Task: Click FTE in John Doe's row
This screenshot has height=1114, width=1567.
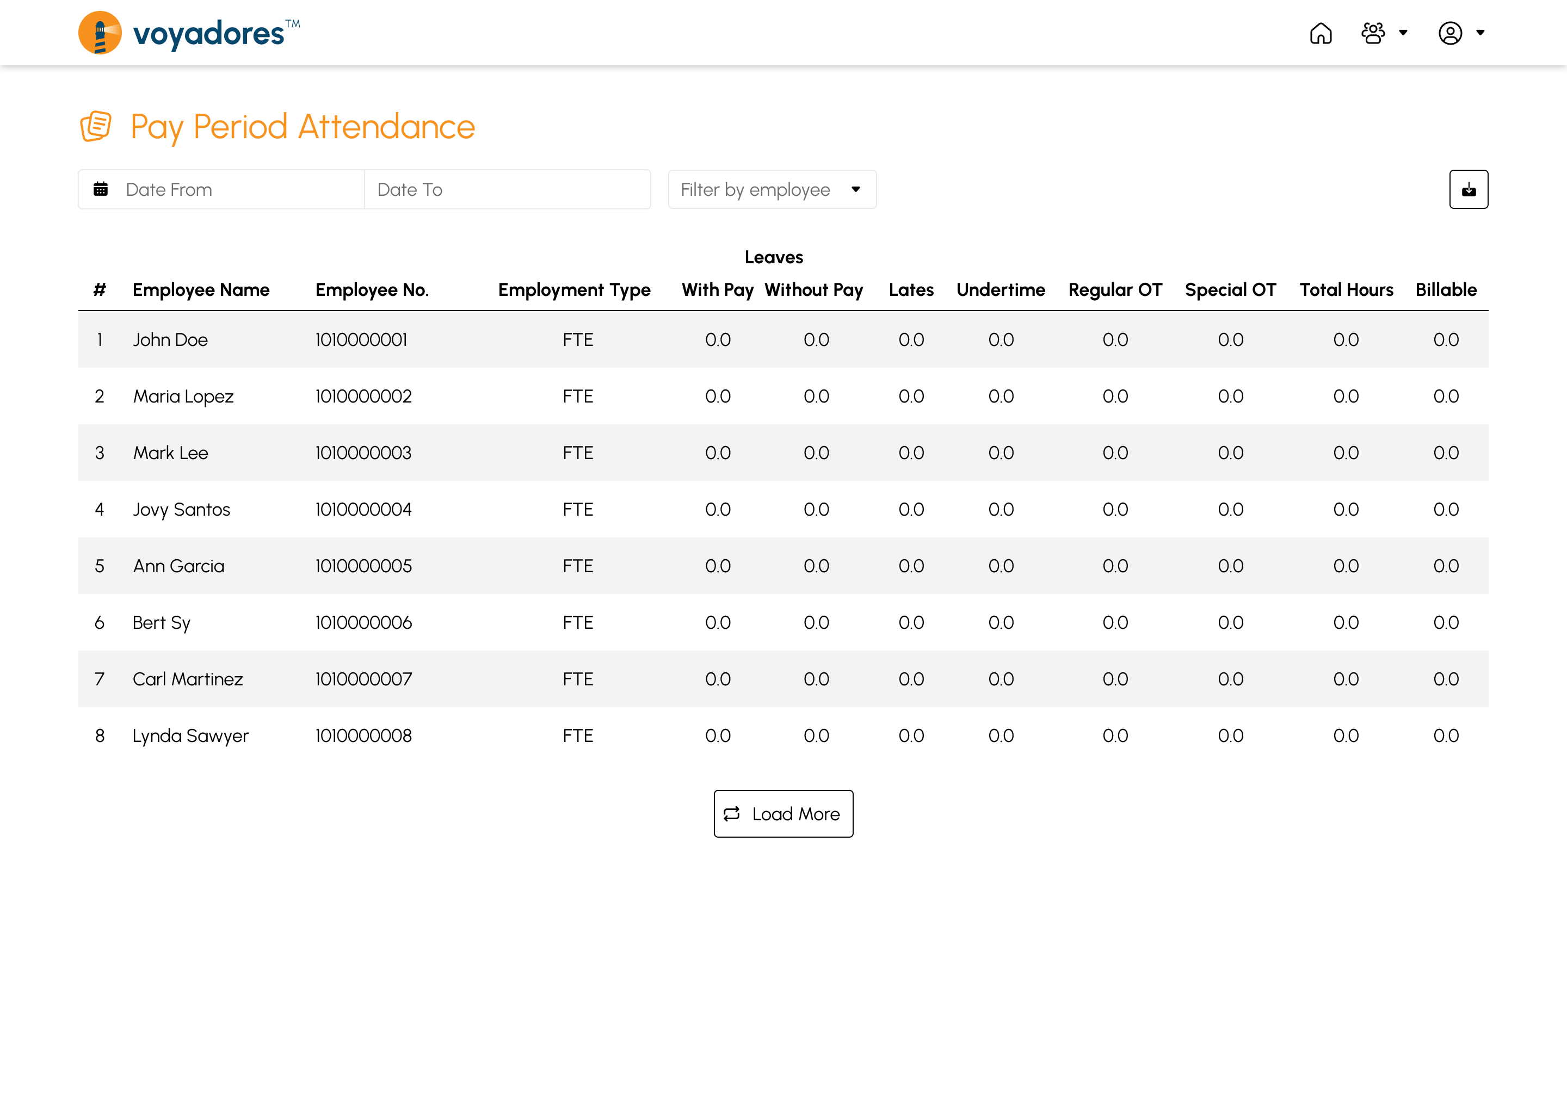Action: click(x=578, y=339)
